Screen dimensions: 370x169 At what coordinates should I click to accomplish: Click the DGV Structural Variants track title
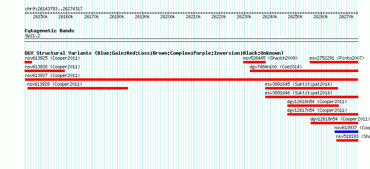154,53
